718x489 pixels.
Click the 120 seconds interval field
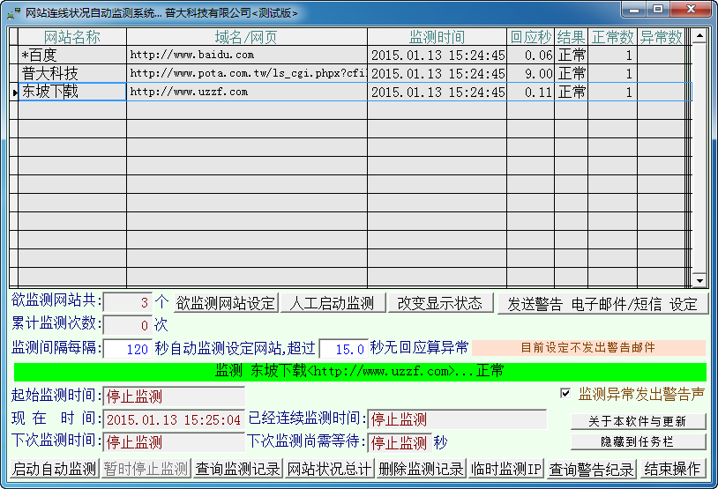pyautogui.click(x=127, y=349)
